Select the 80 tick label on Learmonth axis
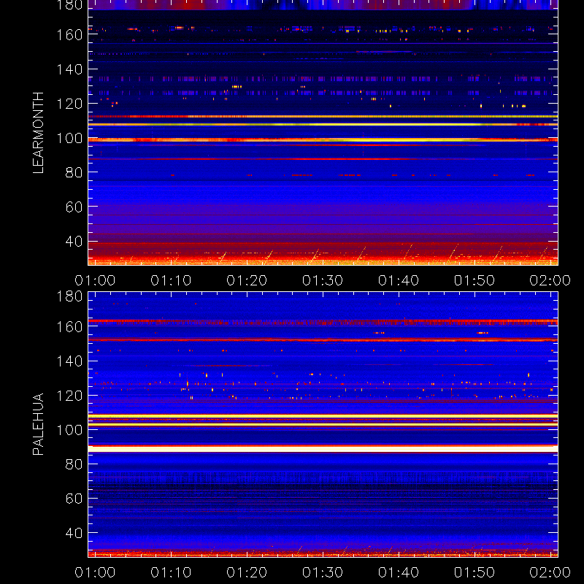This screenshot has width=584, height=584. (x=74, y=172)
